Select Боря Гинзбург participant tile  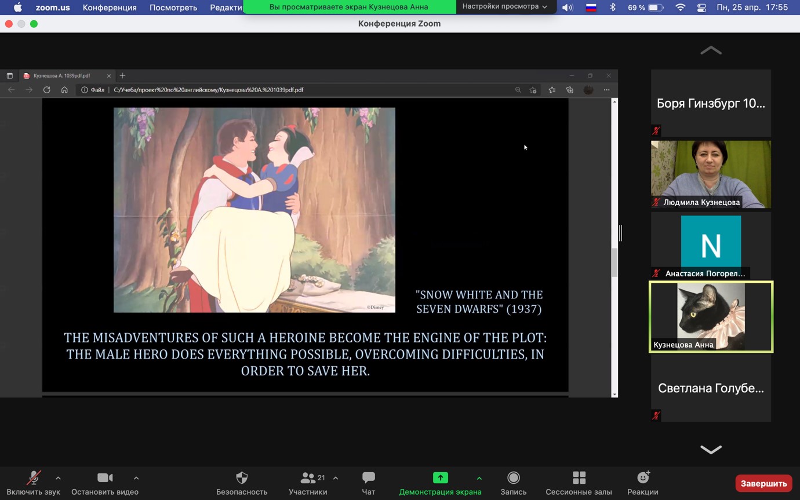tap(711, 103)
